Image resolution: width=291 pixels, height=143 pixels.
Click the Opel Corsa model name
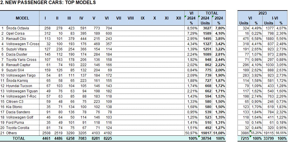coord(15,33)
